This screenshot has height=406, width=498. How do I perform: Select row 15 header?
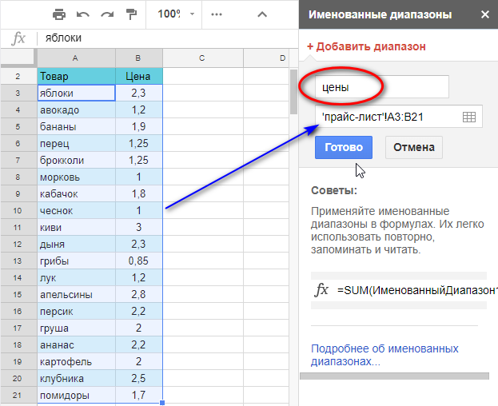(18, 295)
